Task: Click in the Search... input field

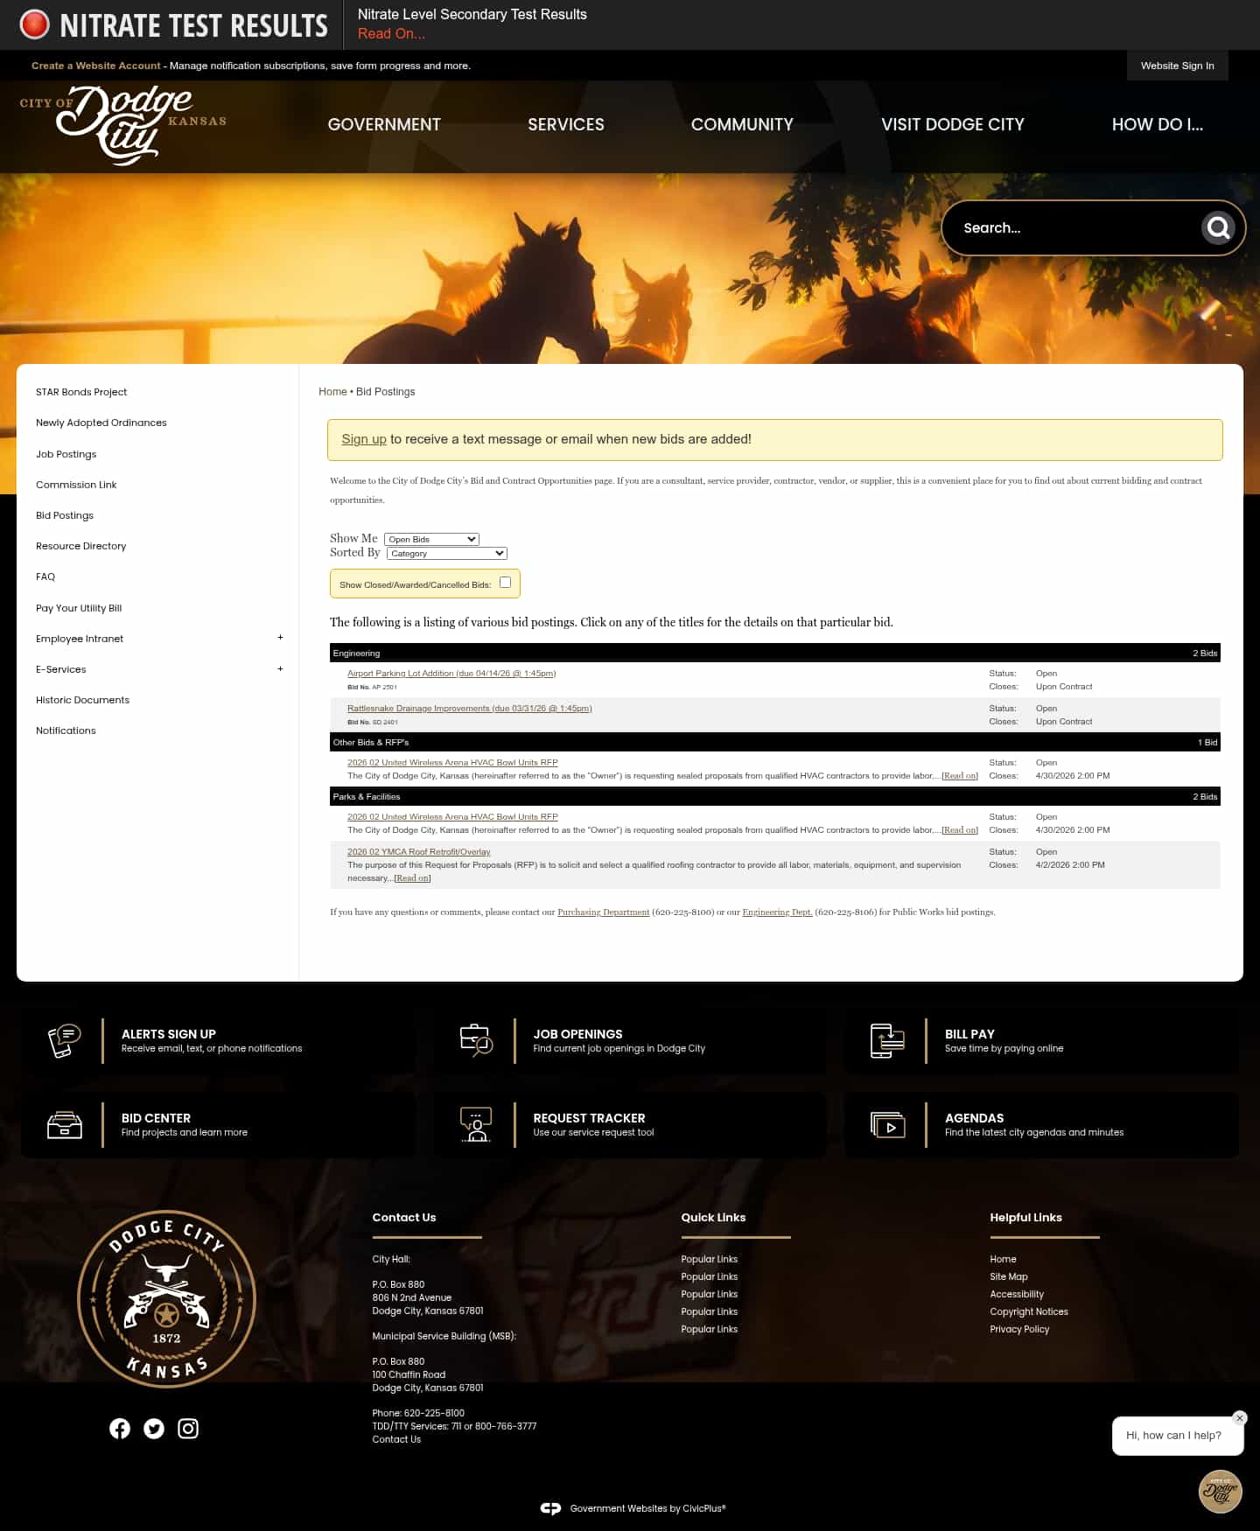Action: [1076, 228]
